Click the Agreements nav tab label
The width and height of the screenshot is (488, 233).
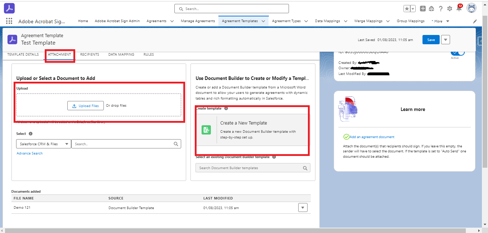click(156, 21)
